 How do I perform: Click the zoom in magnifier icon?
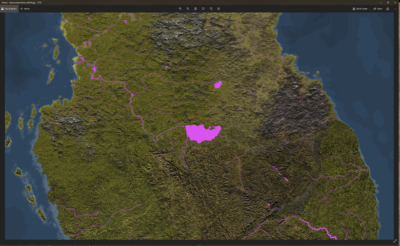pyautogui.click(x=180, y=9)
